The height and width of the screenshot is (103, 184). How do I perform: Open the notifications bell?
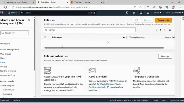[134, 13]
